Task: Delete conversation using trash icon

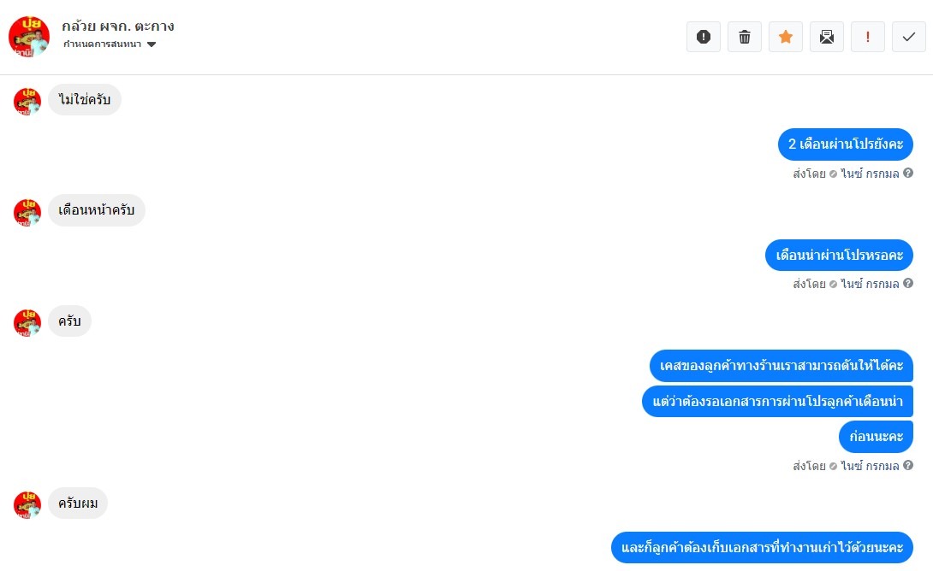Action: tap(745, 37)
